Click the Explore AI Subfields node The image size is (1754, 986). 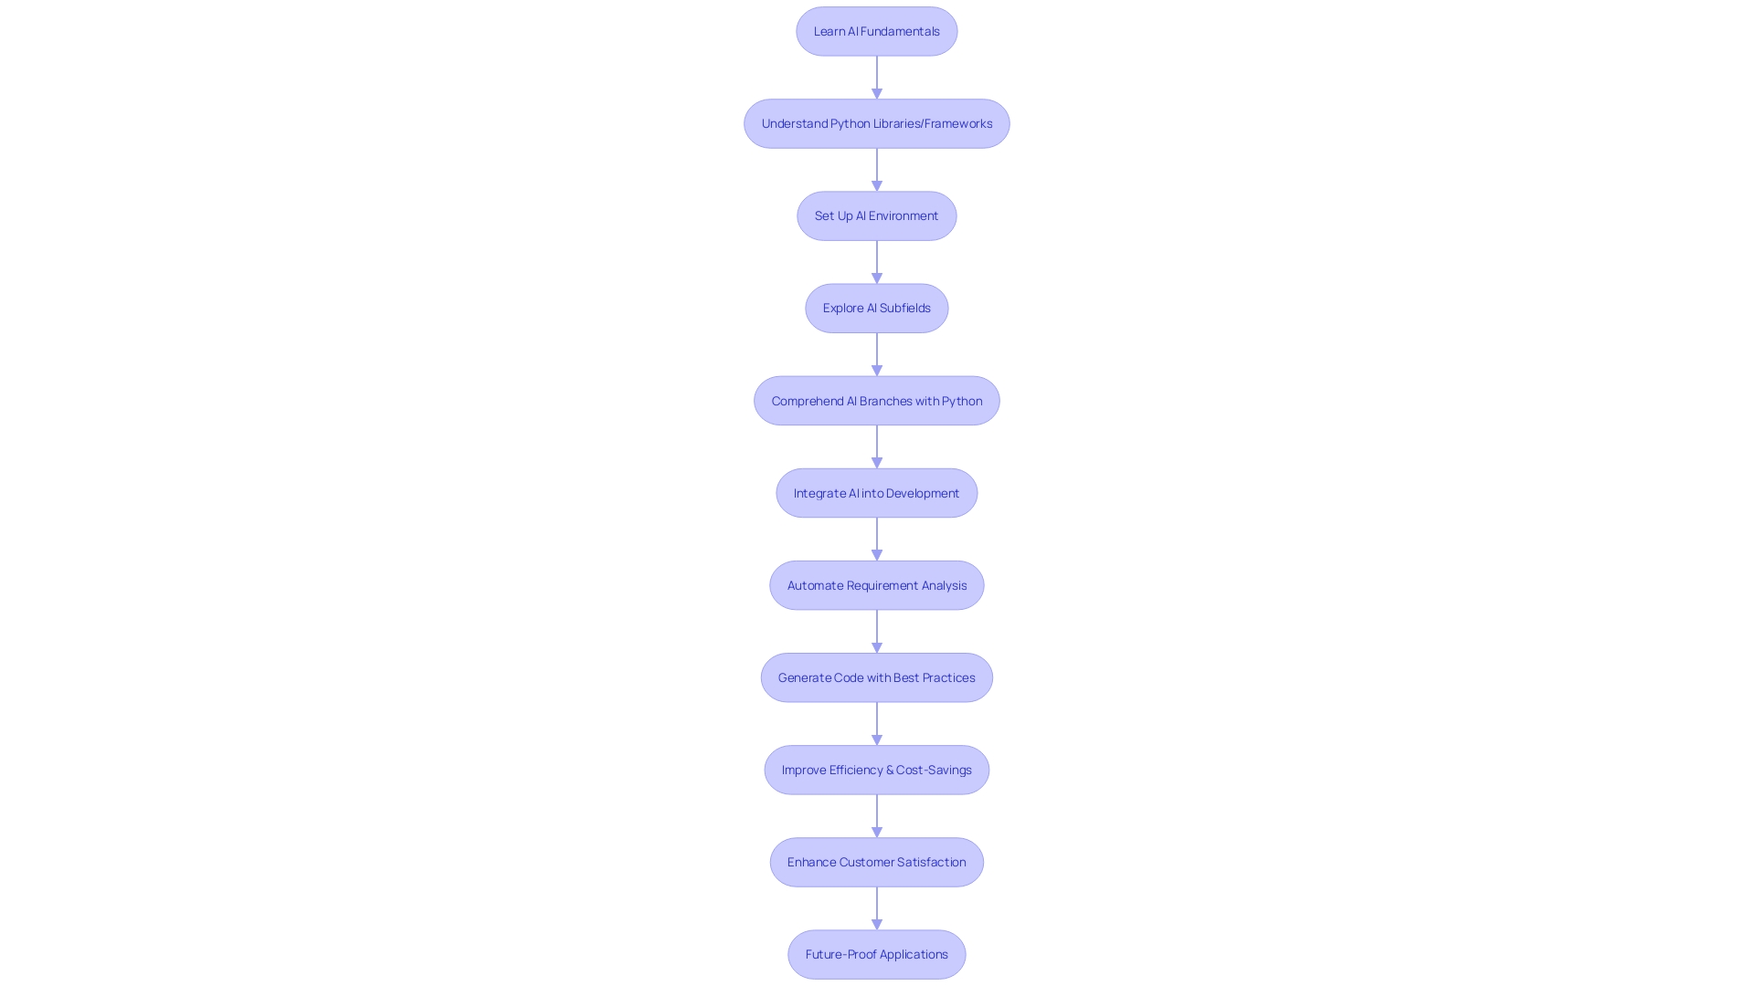[x=876, y=307]
